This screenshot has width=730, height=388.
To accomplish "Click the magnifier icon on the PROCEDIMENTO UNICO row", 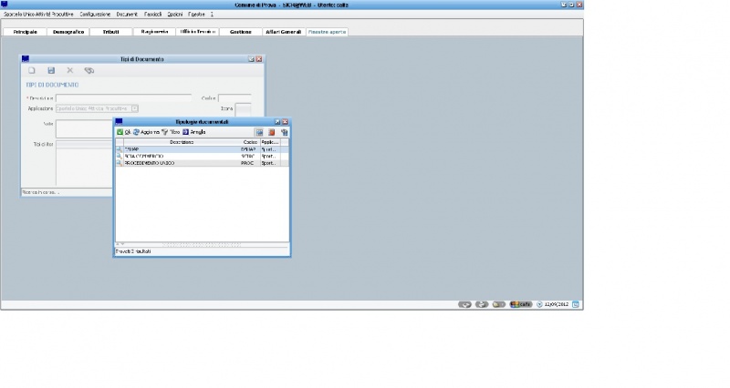I will (120, 164).
